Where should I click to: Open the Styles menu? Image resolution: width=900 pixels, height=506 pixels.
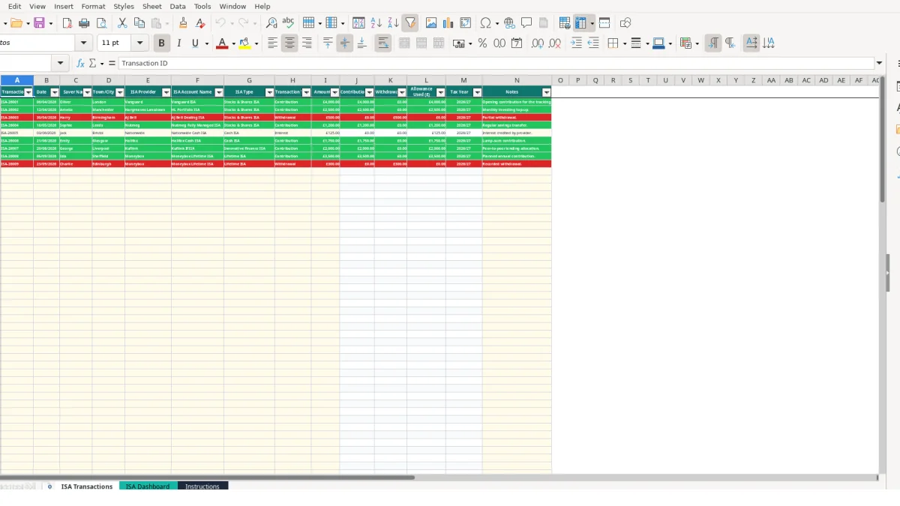point(124,6)
